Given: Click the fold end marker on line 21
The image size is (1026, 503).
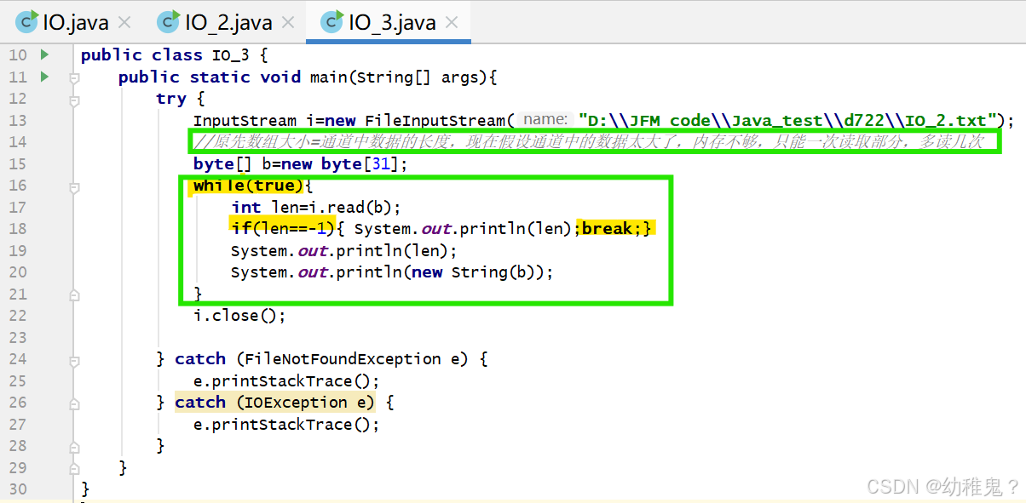Looking at the screenshot, I should [74, 294].
